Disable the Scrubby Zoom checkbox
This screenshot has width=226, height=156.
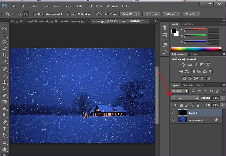tap(97, 14)
